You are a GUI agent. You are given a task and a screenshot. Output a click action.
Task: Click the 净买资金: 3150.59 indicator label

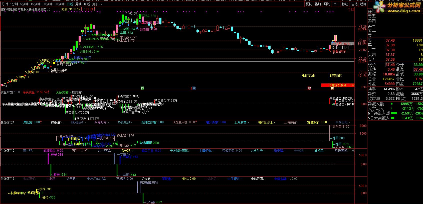(35, 92)
